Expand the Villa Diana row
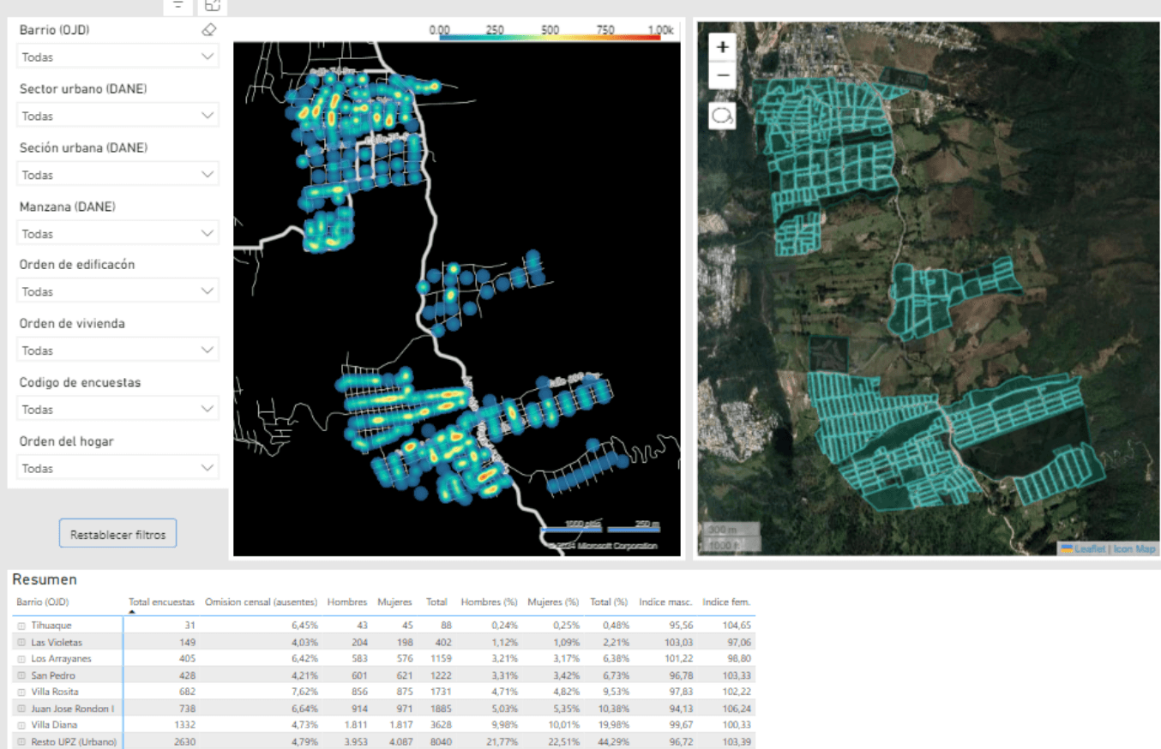The width and height of the screenshot is (1161, 749). click(x=21, y=725)
